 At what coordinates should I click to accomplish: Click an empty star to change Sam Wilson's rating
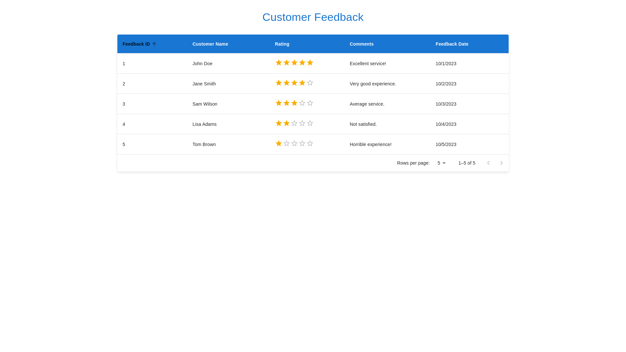pos(302,103)
